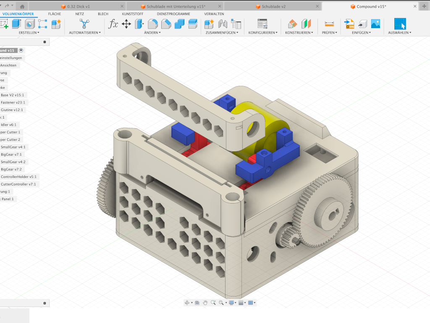
Task: Click the Home icon in the tab bar
Action: [22, 6]
